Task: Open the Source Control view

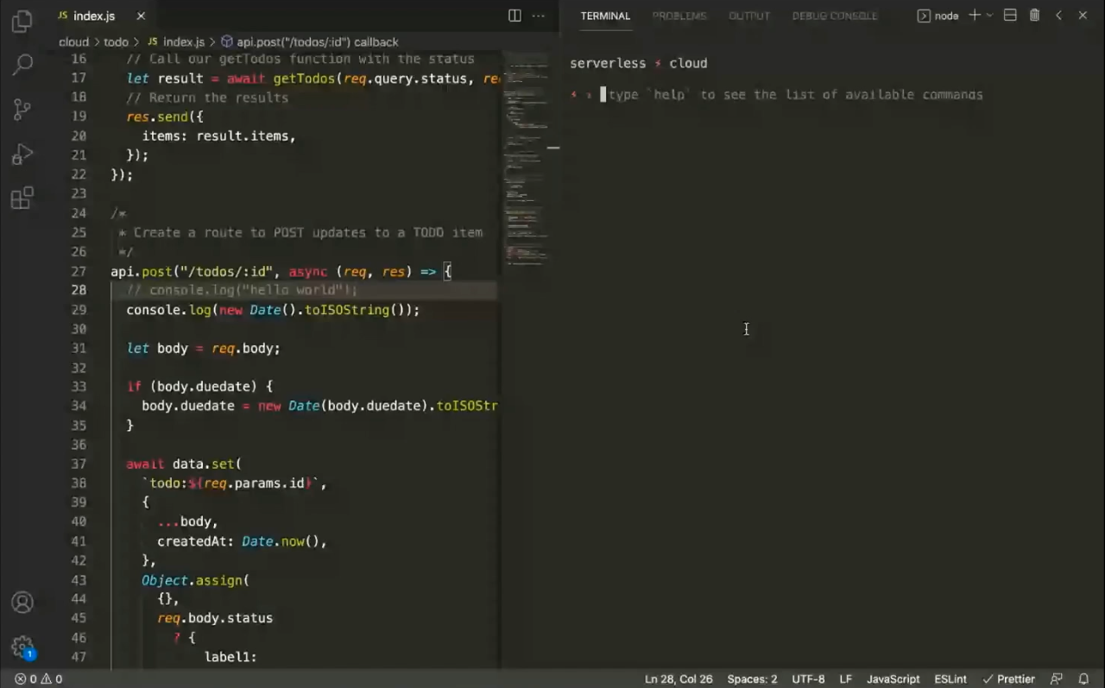Action: pos(22,109)
